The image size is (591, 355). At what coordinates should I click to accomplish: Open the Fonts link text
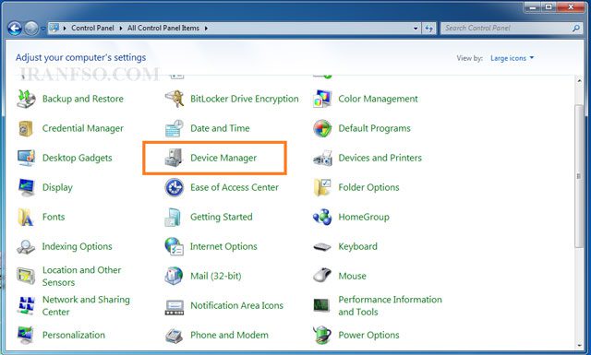coord(54,217)
